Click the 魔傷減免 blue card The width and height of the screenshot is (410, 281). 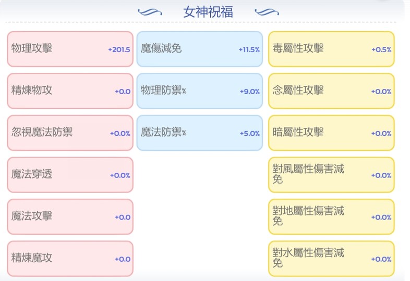pyautogui.click(x=199, y=49)
